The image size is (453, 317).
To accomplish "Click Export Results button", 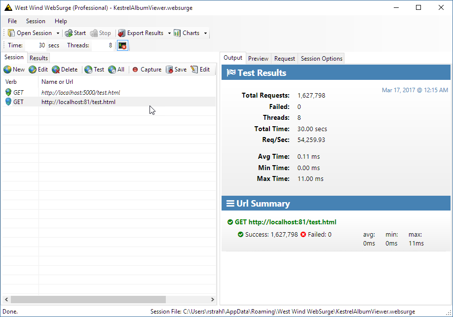I will pos(141,33).
